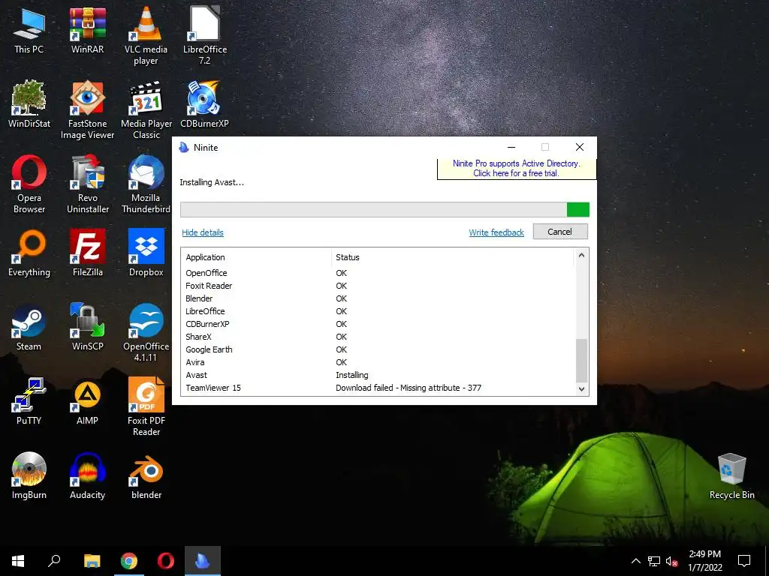This screenshot has height=576, width=769.
Task: Select the Avast row in details list
Action: point(378,375)
